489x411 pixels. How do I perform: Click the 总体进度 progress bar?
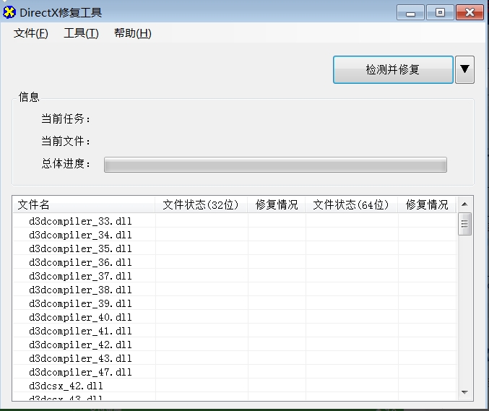[275, 165]
